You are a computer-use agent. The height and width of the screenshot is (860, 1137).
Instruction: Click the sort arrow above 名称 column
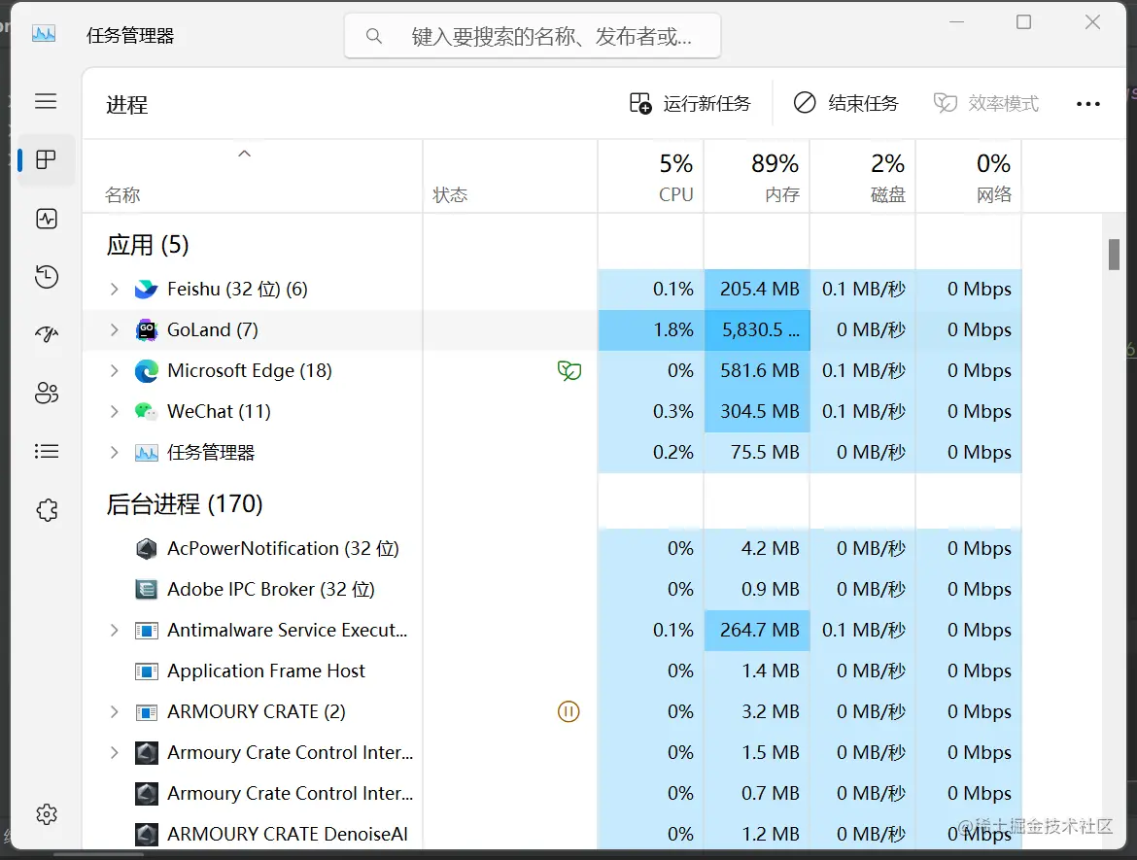coord(244,153)
